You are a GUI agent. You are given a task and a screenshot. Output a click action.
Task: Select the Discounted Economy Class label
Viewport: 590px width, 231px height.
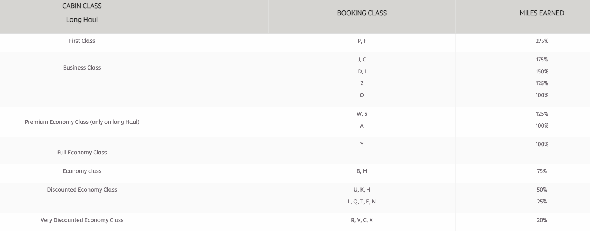82,190
